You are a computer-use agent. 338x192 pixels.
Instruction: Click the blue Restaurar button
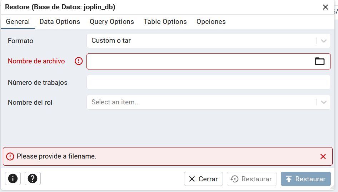[x=305, y=179]
